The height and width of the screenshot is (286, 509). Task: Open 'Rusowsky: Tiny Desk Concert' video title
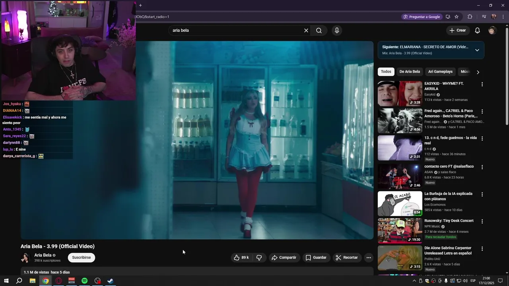(449, 221)
